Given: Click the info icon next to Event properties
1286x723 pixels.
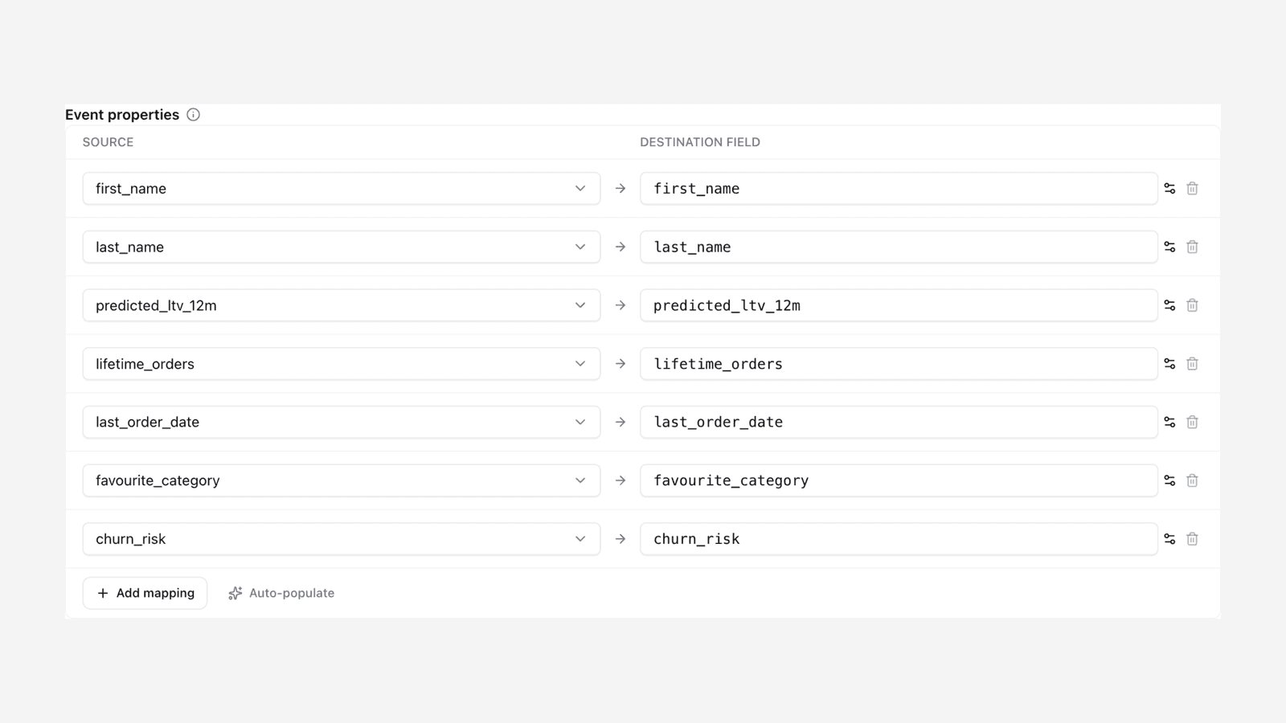Looking at the screenshot, I should [193, 115].
